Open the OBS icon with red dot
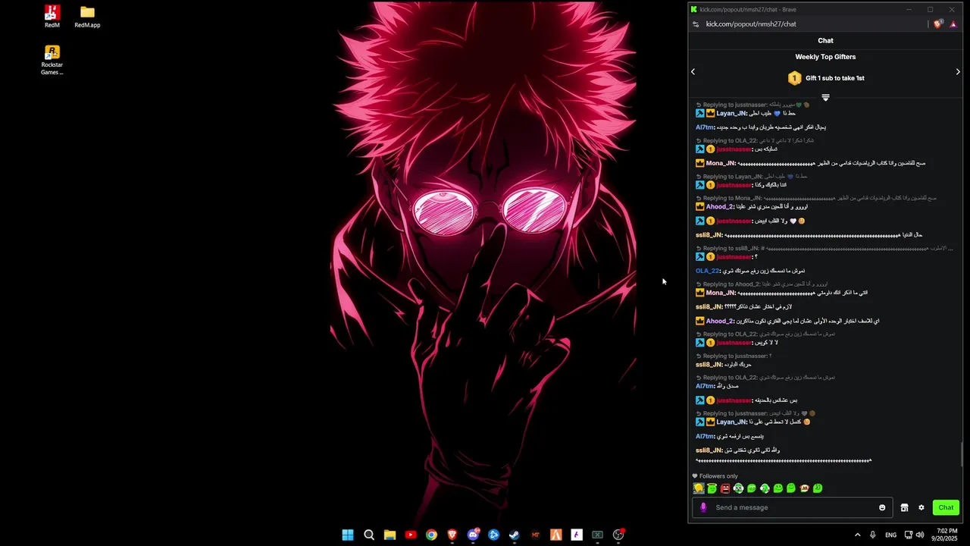Screen dimensions: 970x546 618,535
